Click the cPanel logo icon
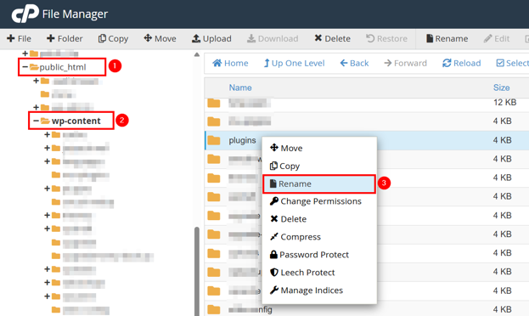This screenshot has height=316, width=529. (x=25, y=14)
